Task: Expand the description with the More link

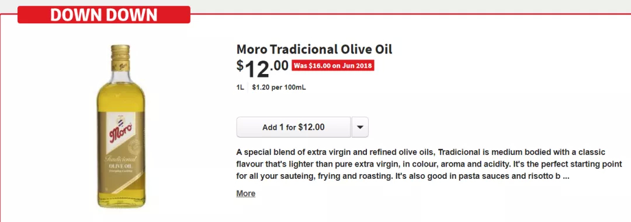Action: point(246,193)
